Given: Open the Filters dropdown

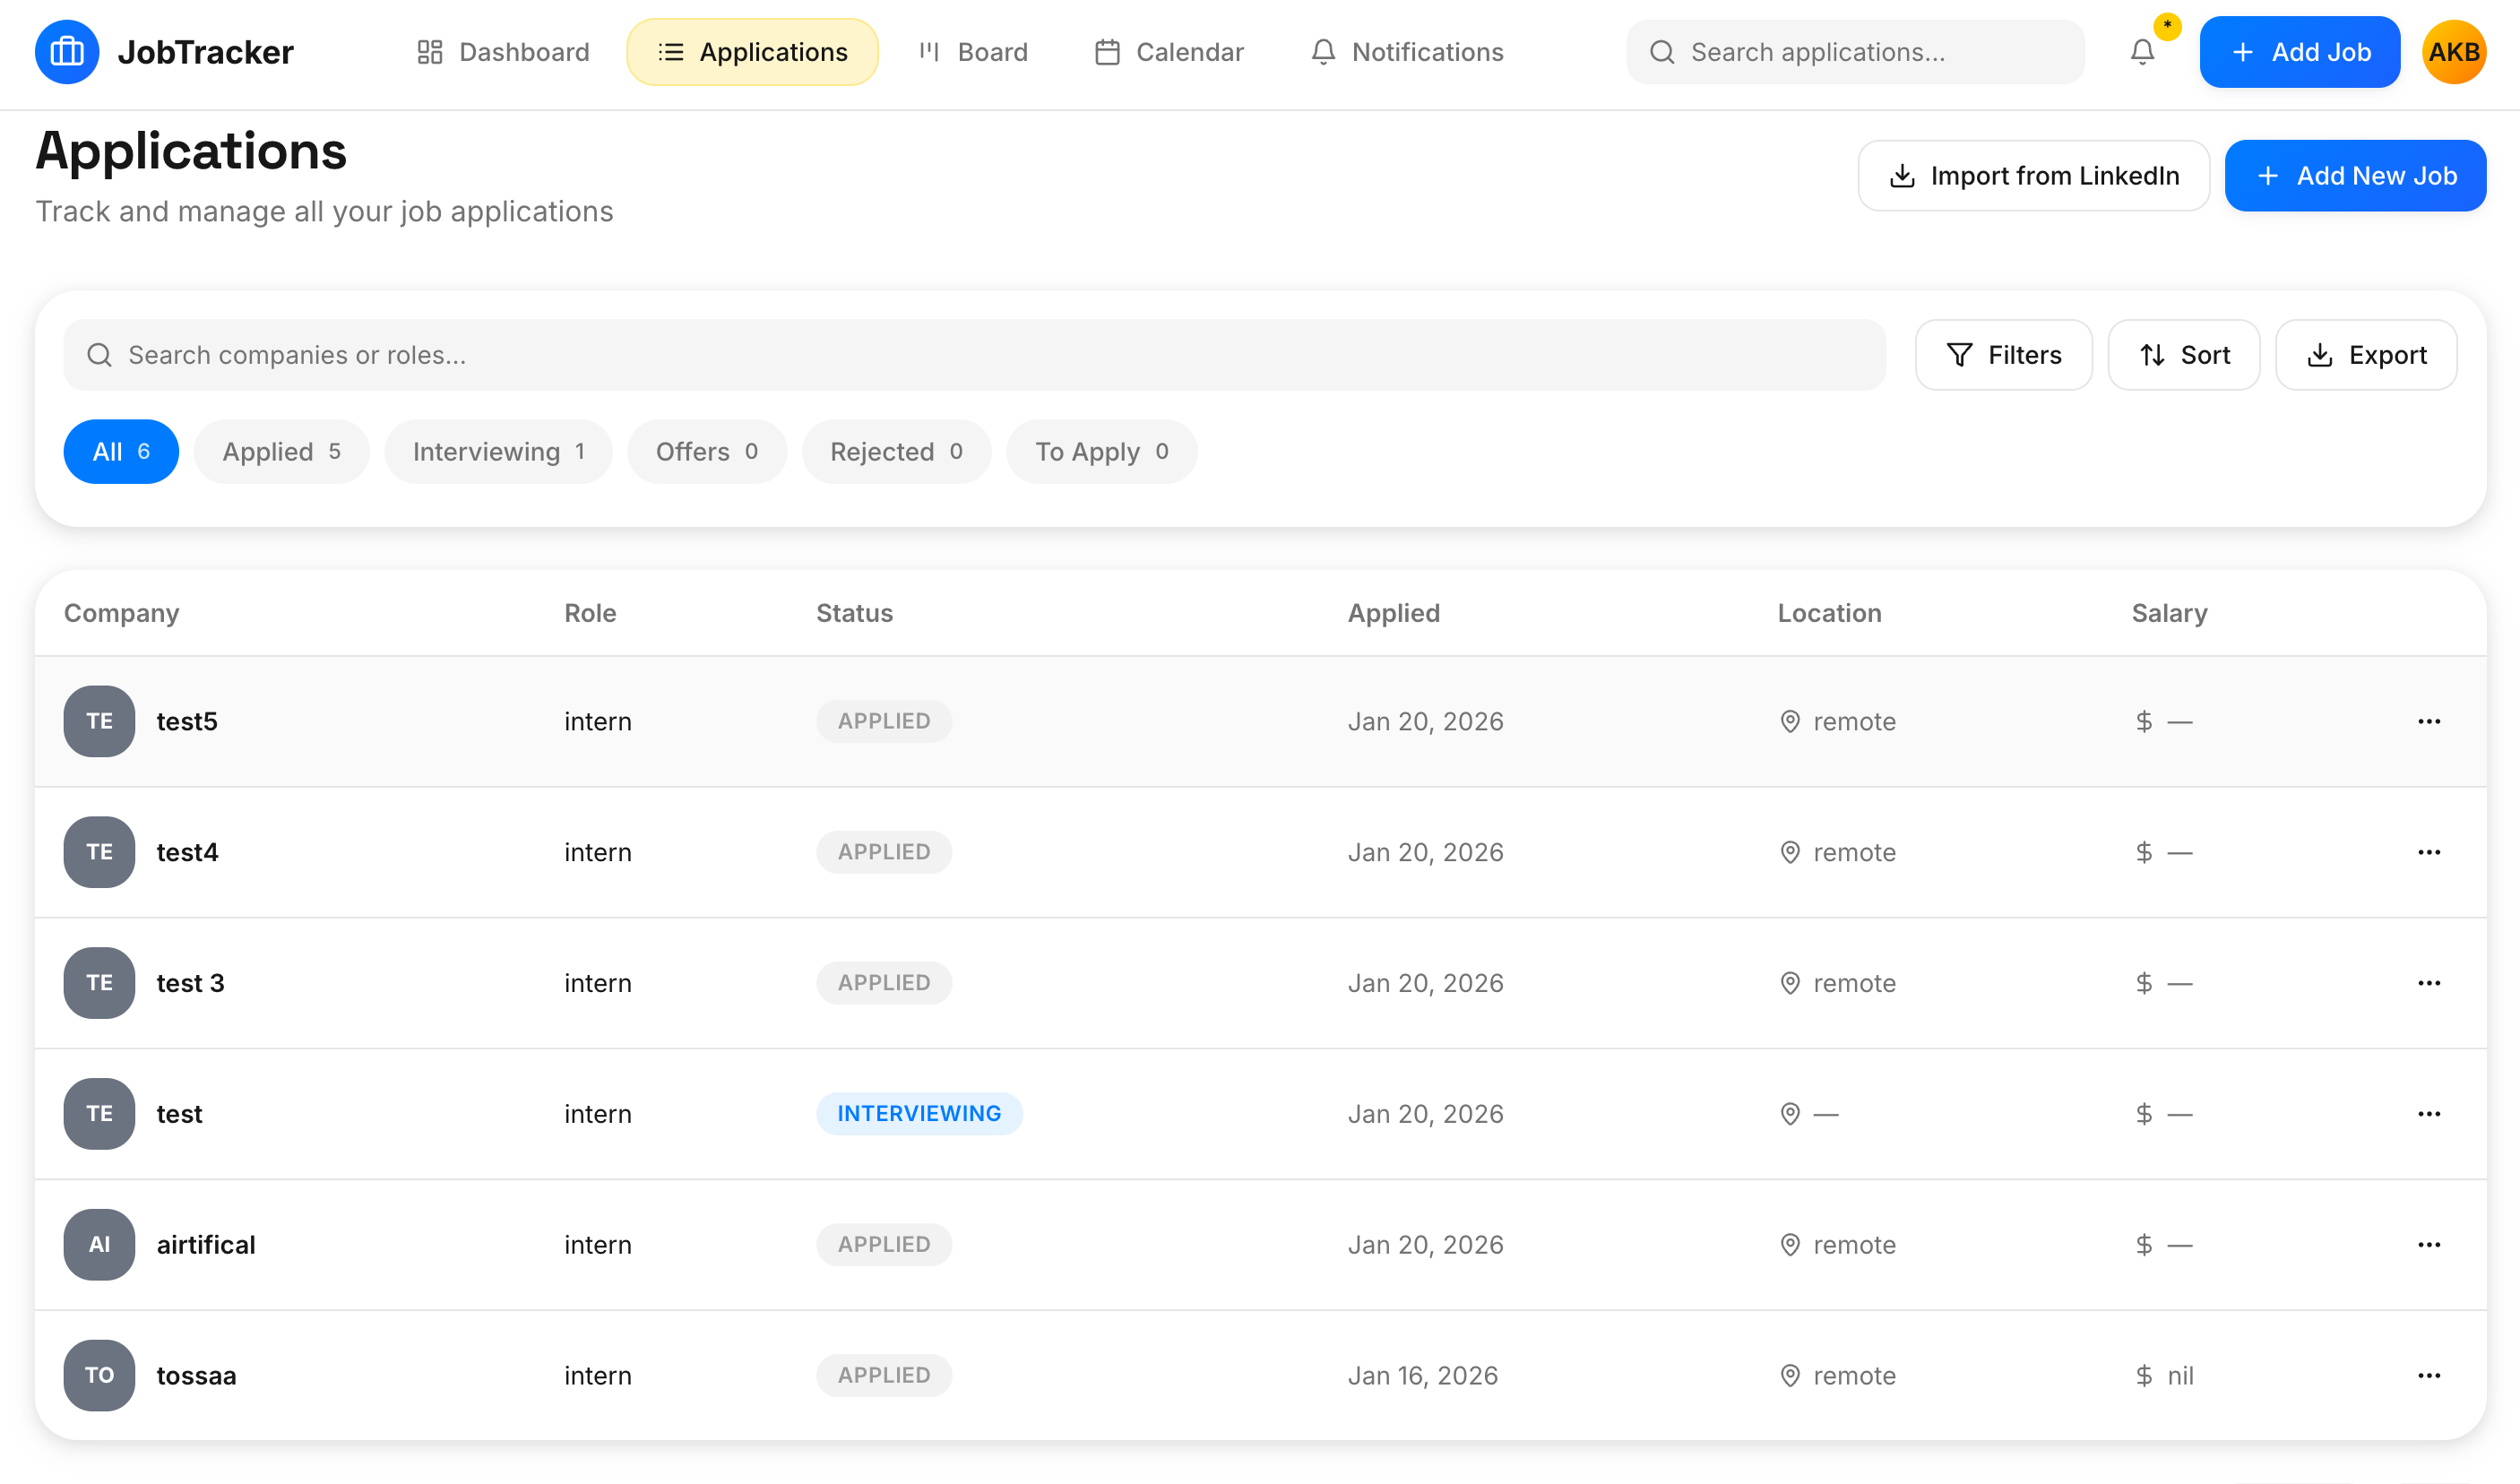Looking at the screenshot, I should (x=2003, y=355).
